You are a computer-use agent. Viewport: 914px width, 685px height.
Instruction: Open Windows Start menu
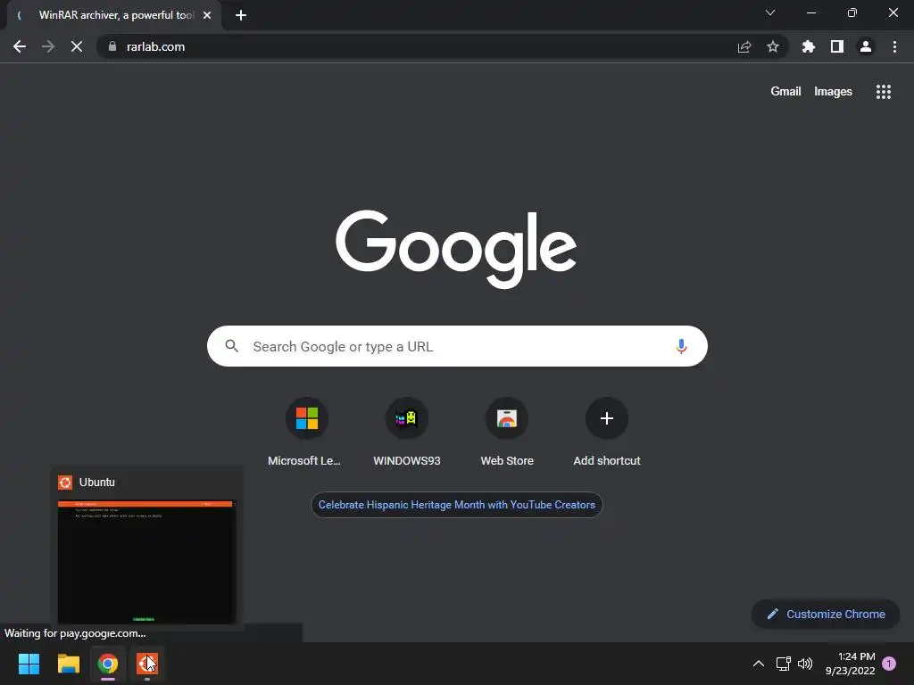click(29, 664)
